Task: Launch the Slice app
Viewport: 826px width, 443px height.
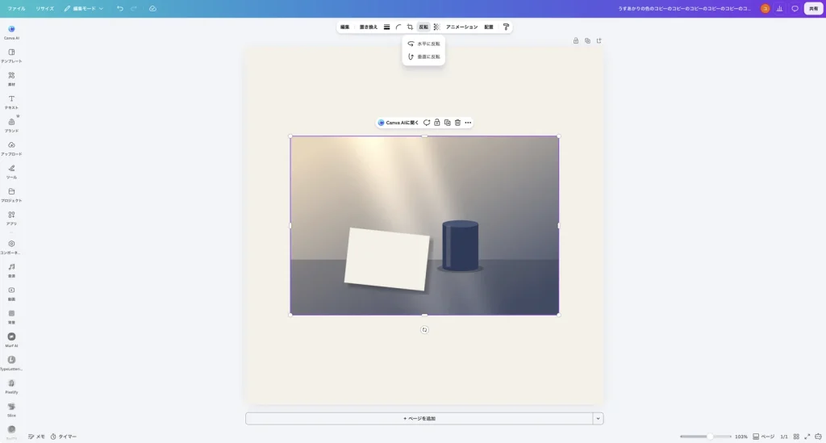Action: tap(11, 409)
